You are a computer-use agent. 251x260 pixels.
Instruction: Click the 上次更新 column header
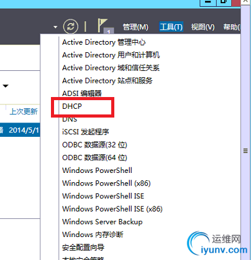click(x=24, y=111)
